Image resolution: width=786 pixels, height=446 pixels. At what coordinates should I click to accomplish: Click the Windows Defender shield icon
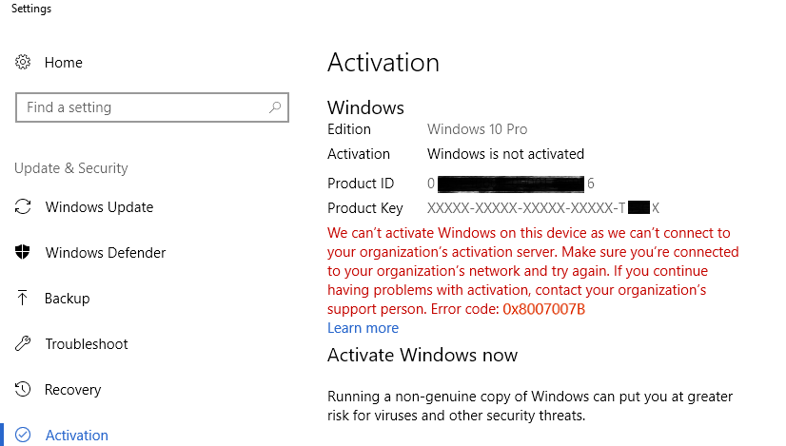[23, 253]
